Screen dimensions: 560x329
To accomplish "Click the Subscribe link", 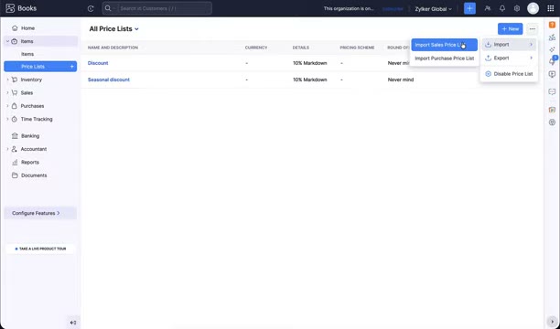I will (x=393, y=8).
